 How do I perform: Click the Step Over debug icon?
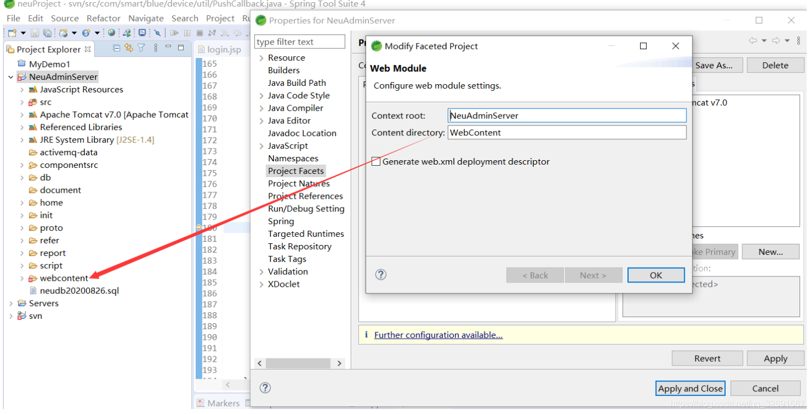[238, 33]
